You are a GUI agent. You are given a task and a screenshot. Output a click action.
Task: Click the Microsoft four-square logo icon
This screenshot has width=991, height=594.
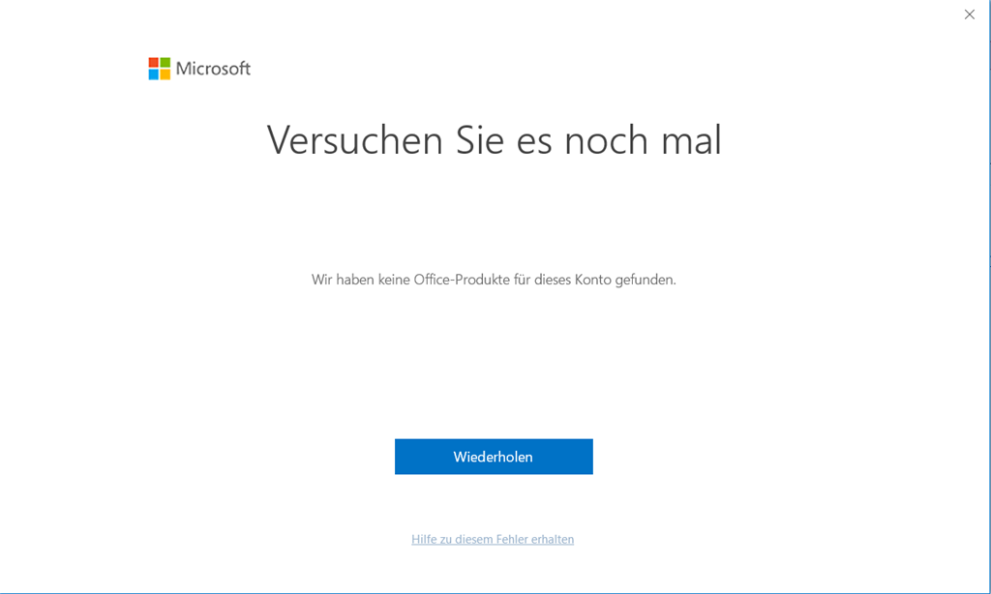160,69
